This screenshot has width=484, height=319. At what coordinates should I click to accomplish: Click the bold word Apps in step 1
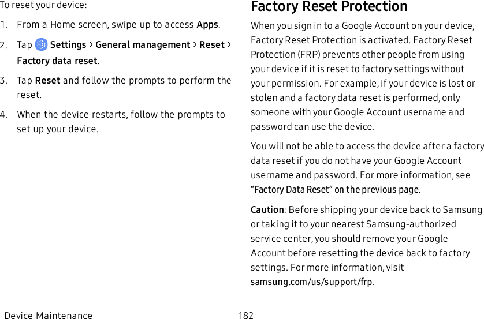point(207,25)
